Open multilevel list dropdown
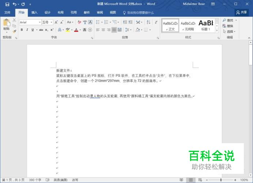Screen dimensions: 253x183 tap(118, 22)
